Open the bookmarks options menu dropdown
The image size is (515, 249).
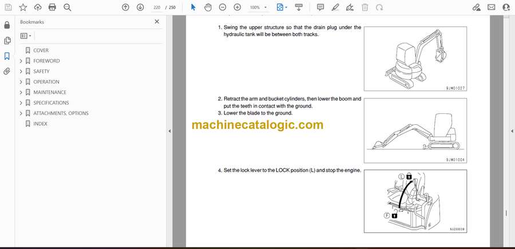click(x=26, y=36)
